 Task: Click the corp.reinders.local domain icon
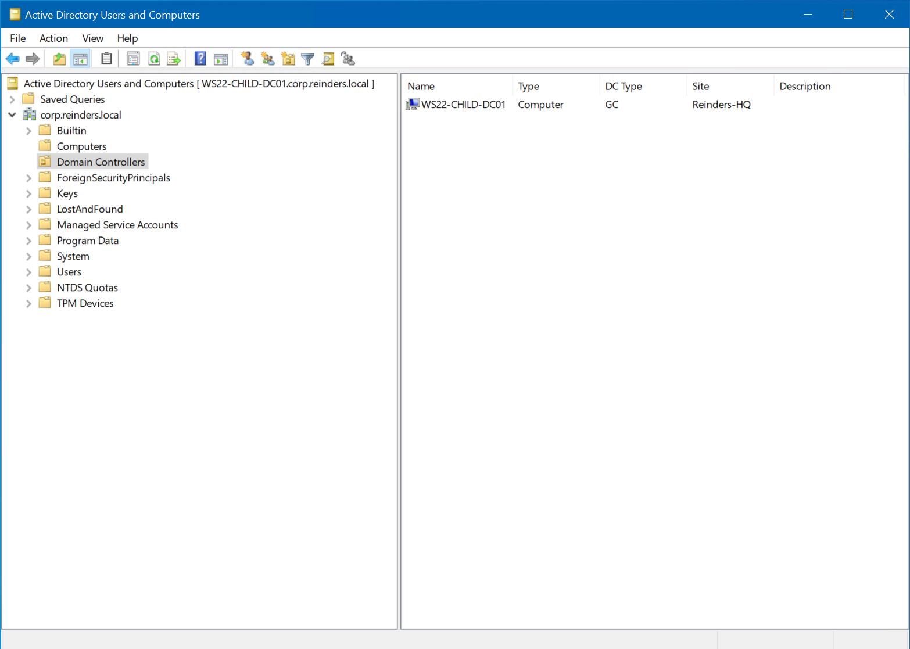click(29, 115)
